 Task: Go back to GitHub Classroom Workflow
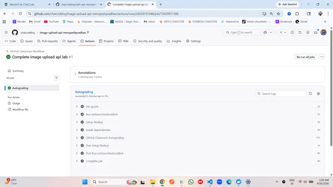pyautogui.click(x=25, y=51)
